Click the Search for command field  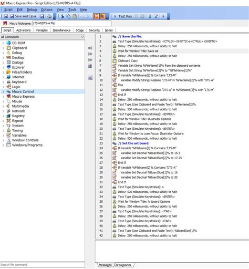point(42,265)
